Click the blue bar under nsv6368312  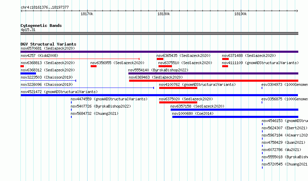pos(28,73)
